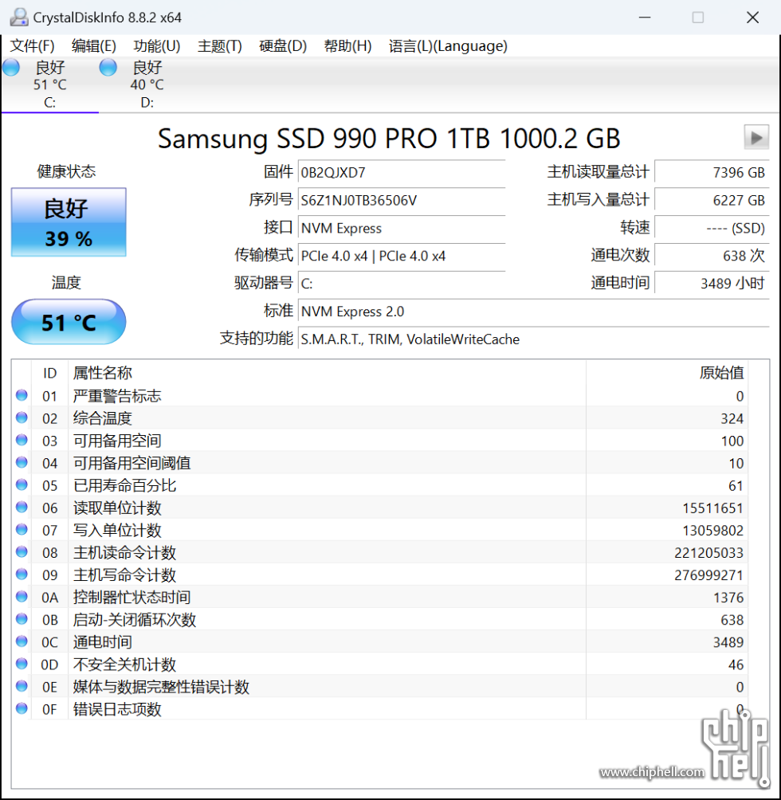This screenshot has height=800, width=781.
Task: Click the status dot for attribute 05
Action: coord(22,484)
